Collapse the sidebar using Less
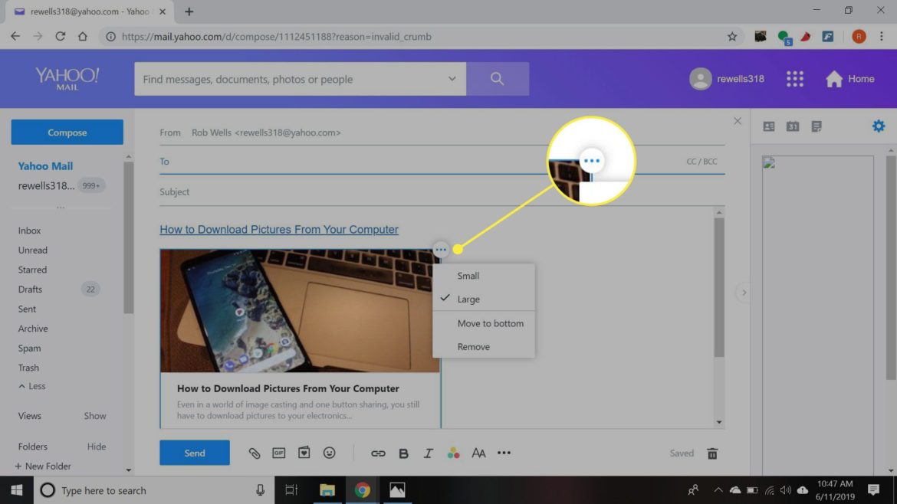Image resolution: width=897 pixels, height=504 pixels. point(32,386)
